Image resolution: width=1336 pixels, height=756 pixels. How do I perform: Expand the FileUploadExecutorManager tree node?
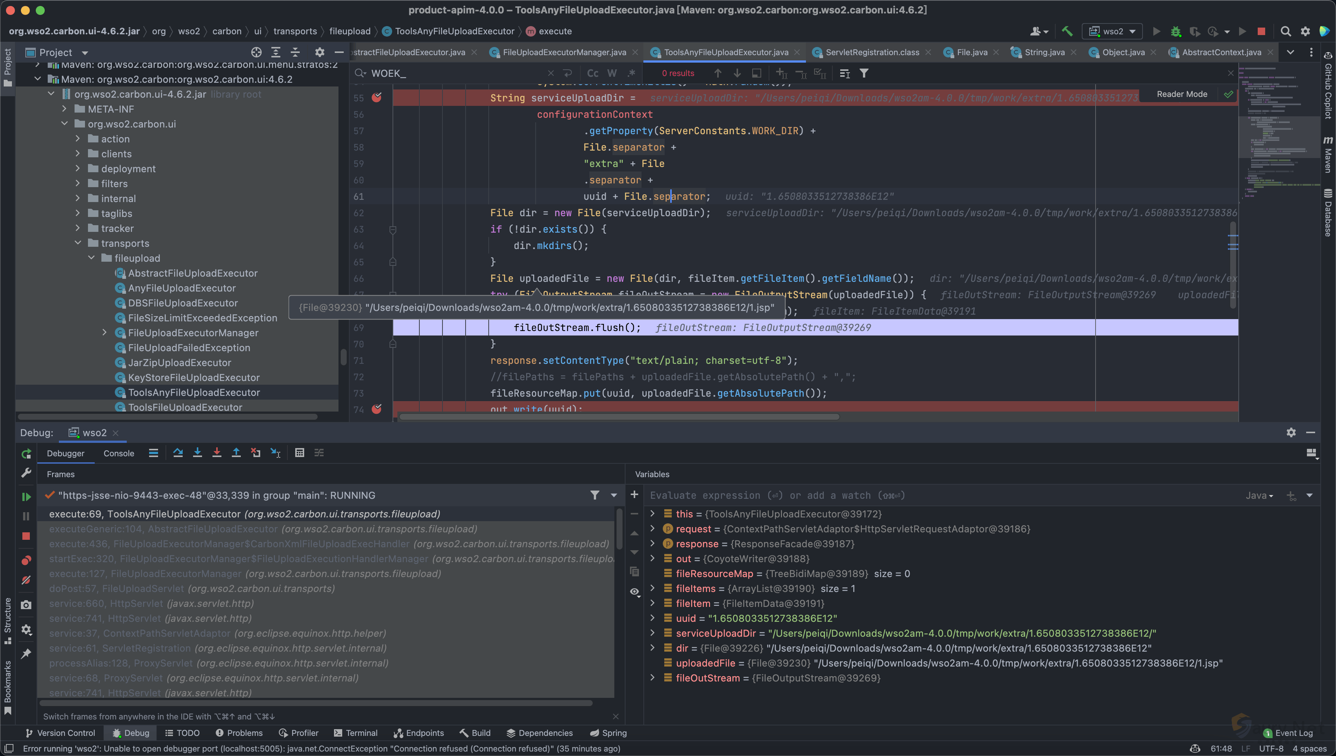104,332
